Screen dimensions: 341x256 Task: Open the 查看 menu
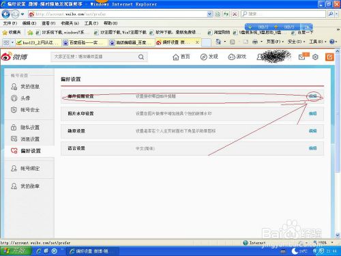click(48, 23)
